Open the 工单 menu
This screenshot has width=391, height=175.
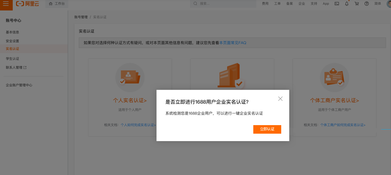click(x=277, y=4)
